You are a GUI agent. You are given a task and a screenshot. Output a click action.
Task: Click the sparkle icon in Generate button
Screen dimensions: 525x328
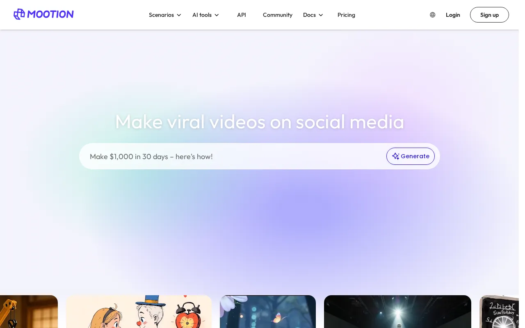(x=395, y=156)
